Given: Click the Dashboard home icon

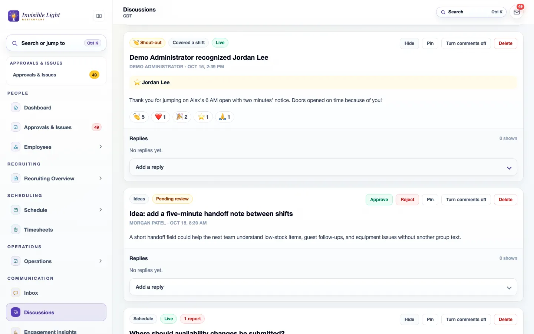Looking at the screenshot, I should (x=16, y=108).
